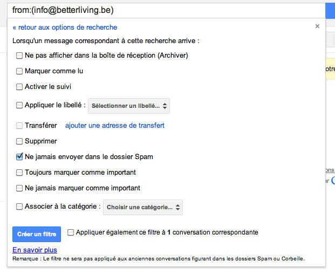Enable 'Toujours marquer comme important'

point(19,173)
